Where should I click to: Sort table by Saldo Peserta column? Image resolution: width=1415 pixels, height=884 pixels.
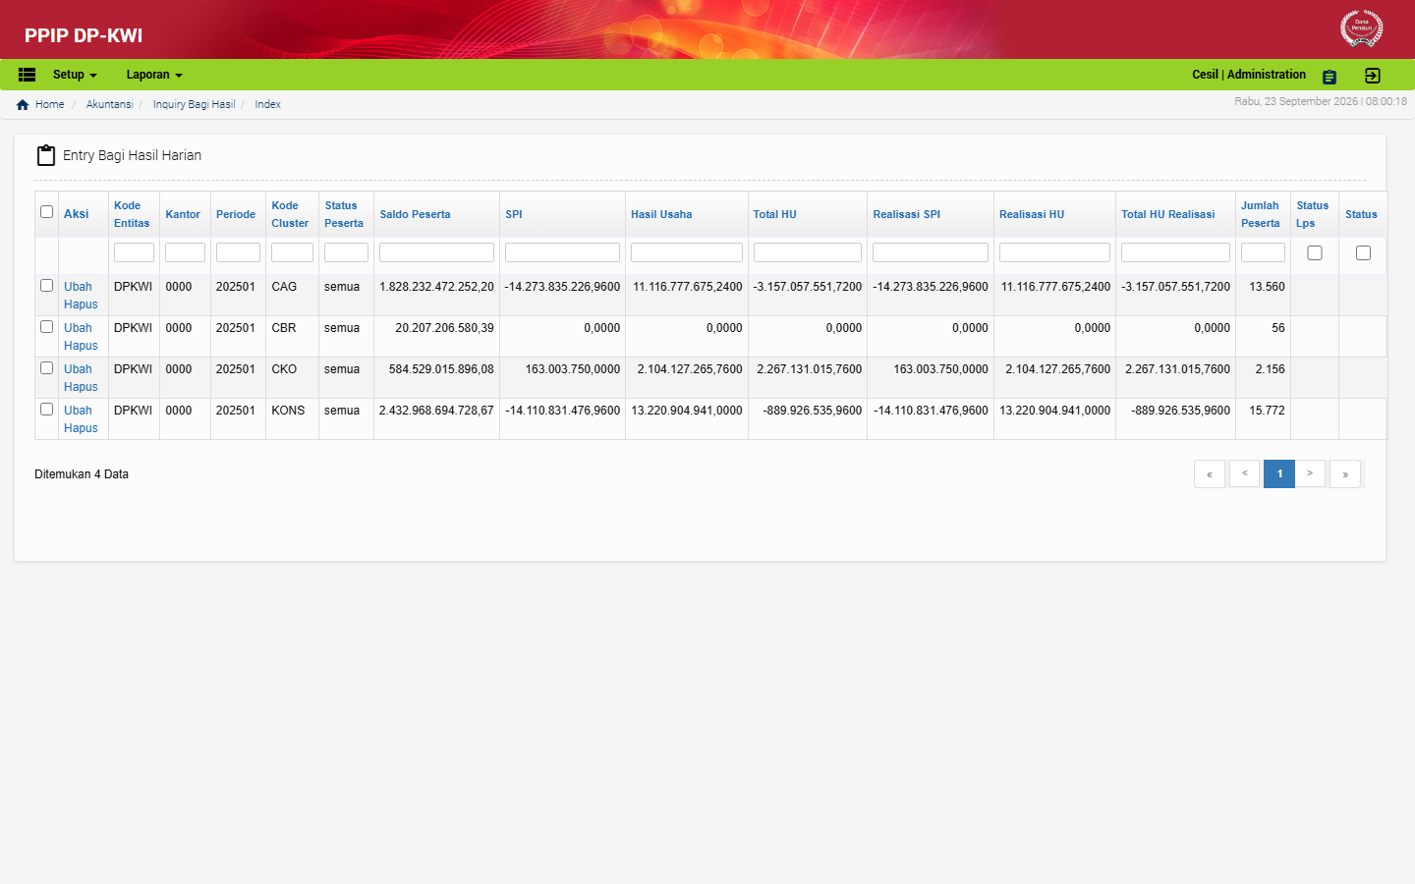415,214
